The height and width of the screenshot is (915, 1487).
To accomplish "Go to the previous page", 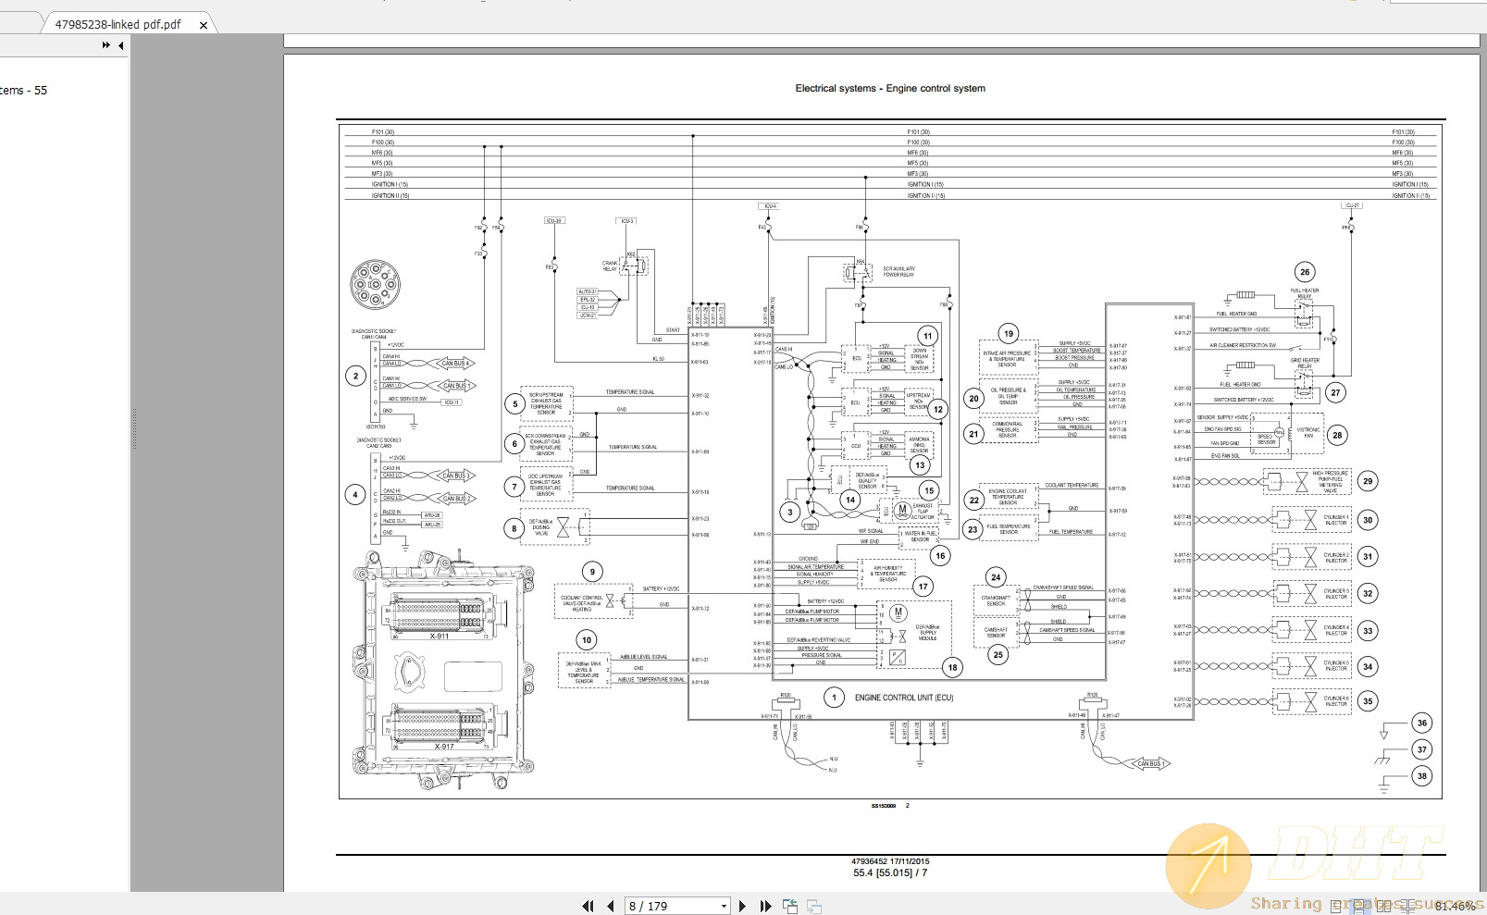I will coord(610,907).
